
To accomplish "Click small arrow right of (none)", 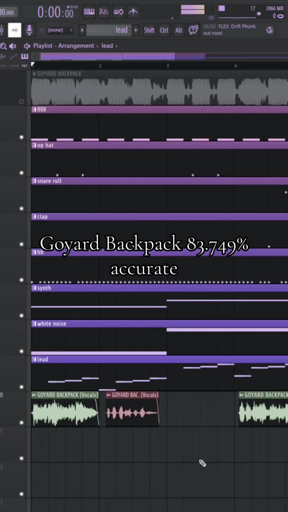I will click(71, 30).
